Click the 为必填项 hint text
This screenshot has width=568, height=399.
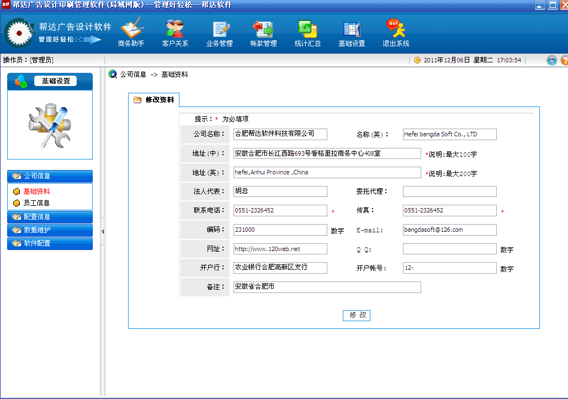click(236, 119)
